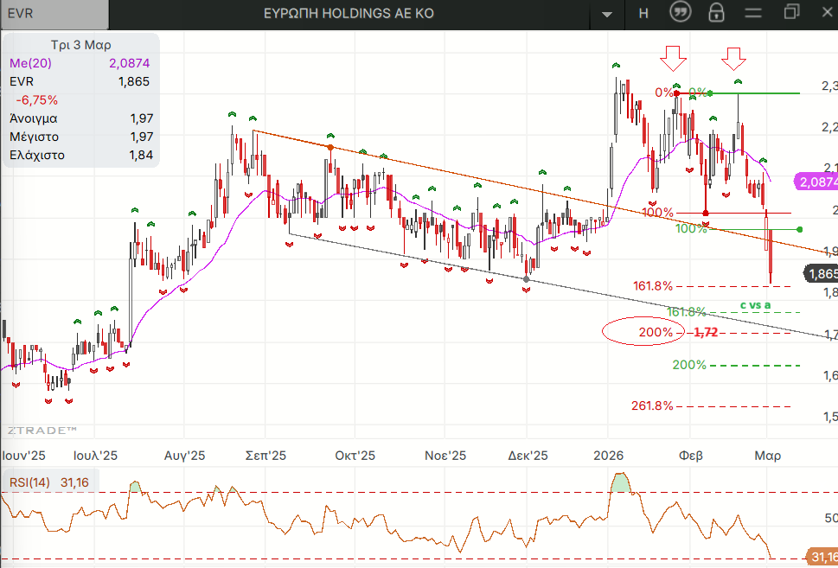Click the minimize button in title bar
Image resolution: width=838 pixels, height=568 pixels.
(x=754, y=13)
